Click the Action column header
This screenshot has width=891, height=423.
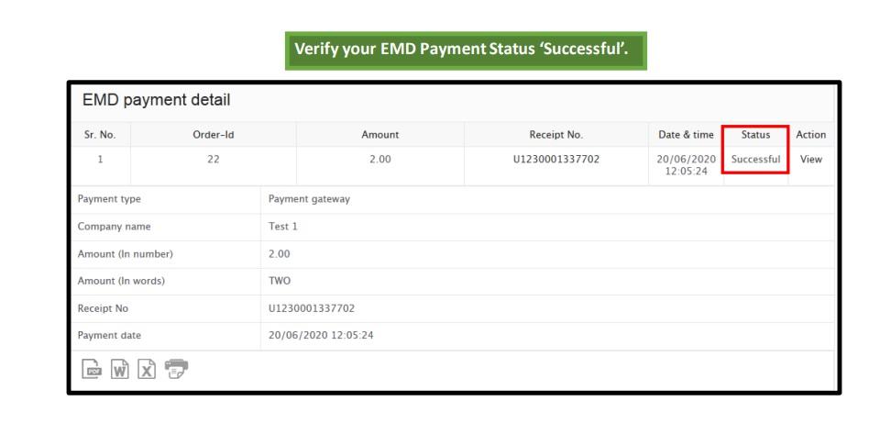tap(811, 135)
